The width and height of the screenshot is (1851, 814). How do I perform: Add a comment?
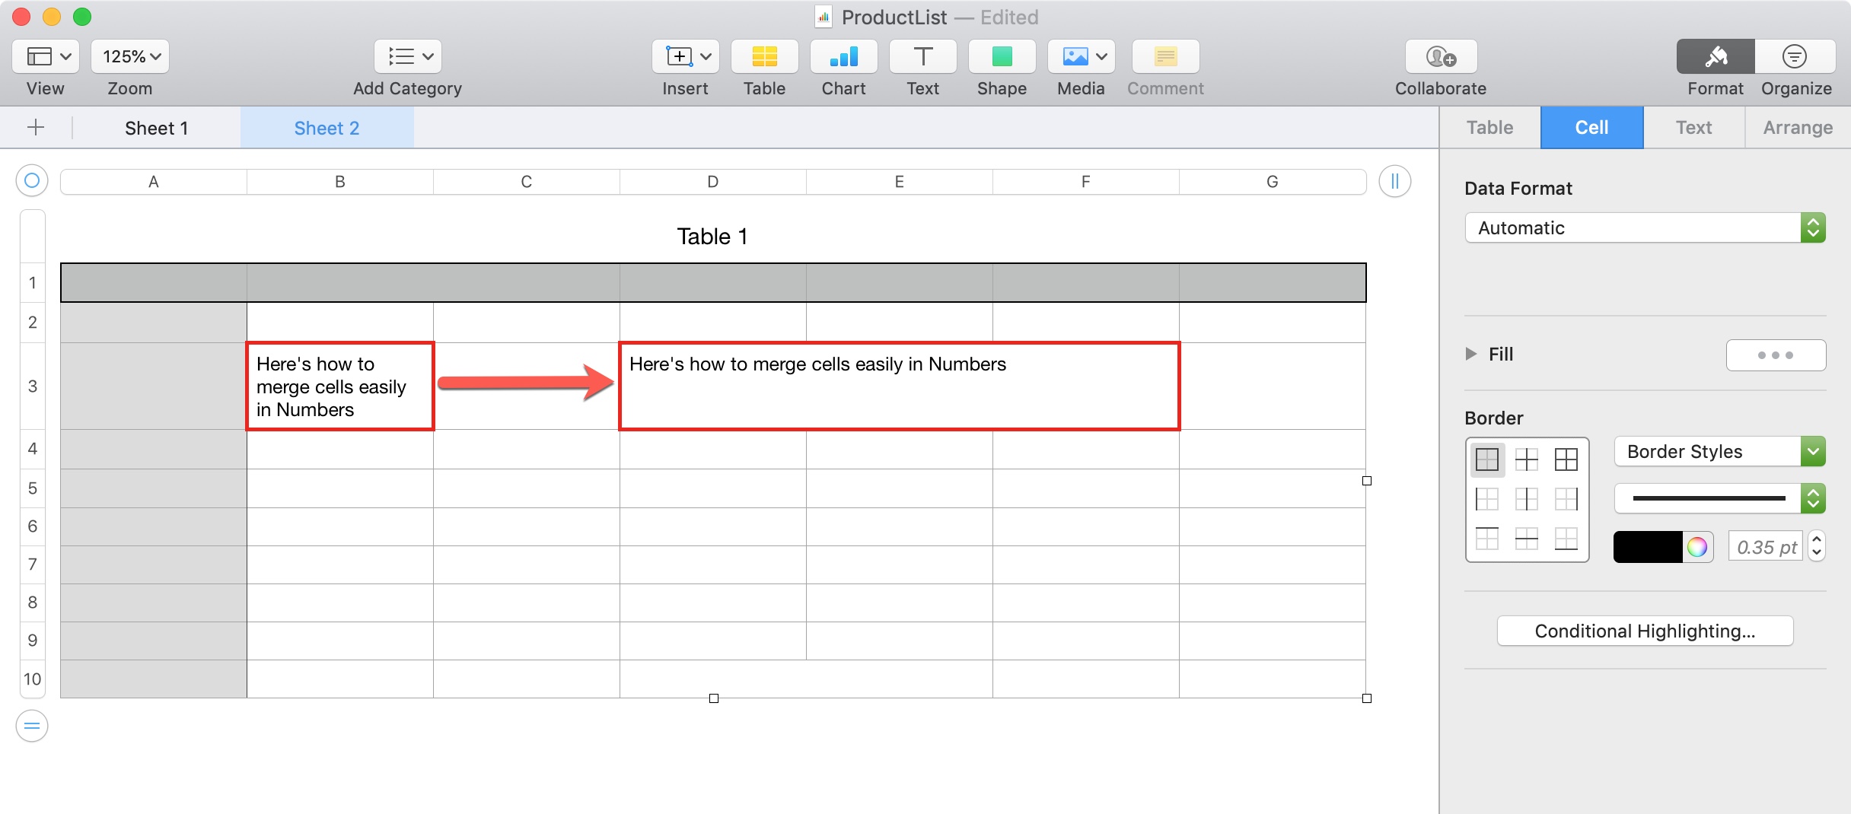tap(1164, 57)
